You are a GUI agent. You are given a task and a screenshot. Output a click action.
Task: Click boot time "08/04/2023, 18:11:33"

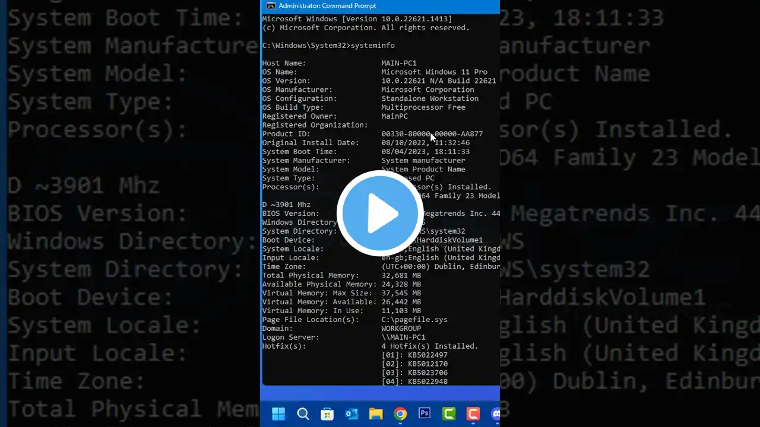pos(426,152)
